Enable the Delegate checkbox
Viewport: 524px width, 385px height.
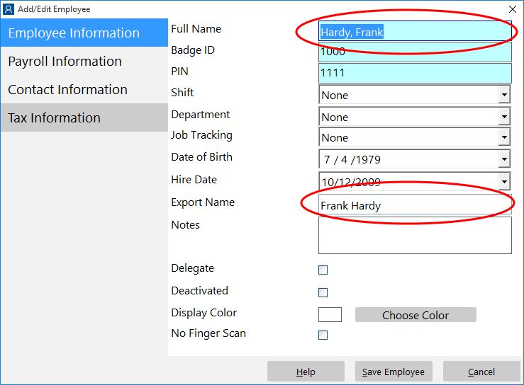click(x=323, y=270)
